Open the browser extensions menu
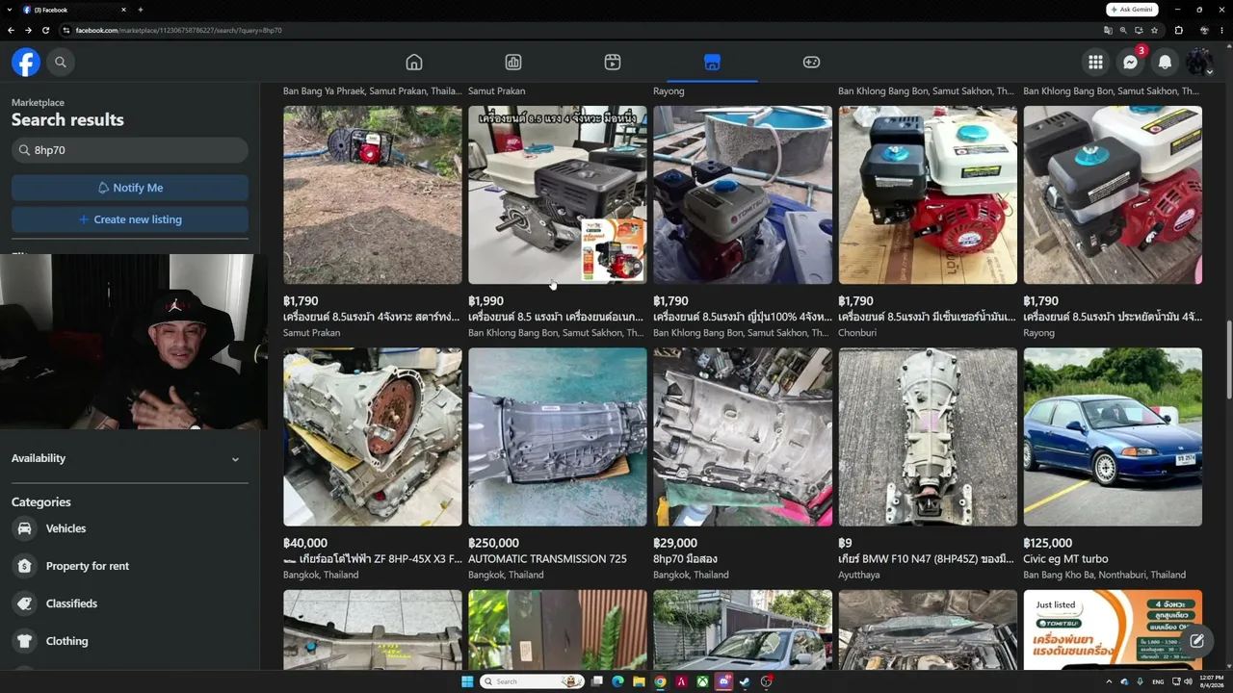 click(1178, 30)
